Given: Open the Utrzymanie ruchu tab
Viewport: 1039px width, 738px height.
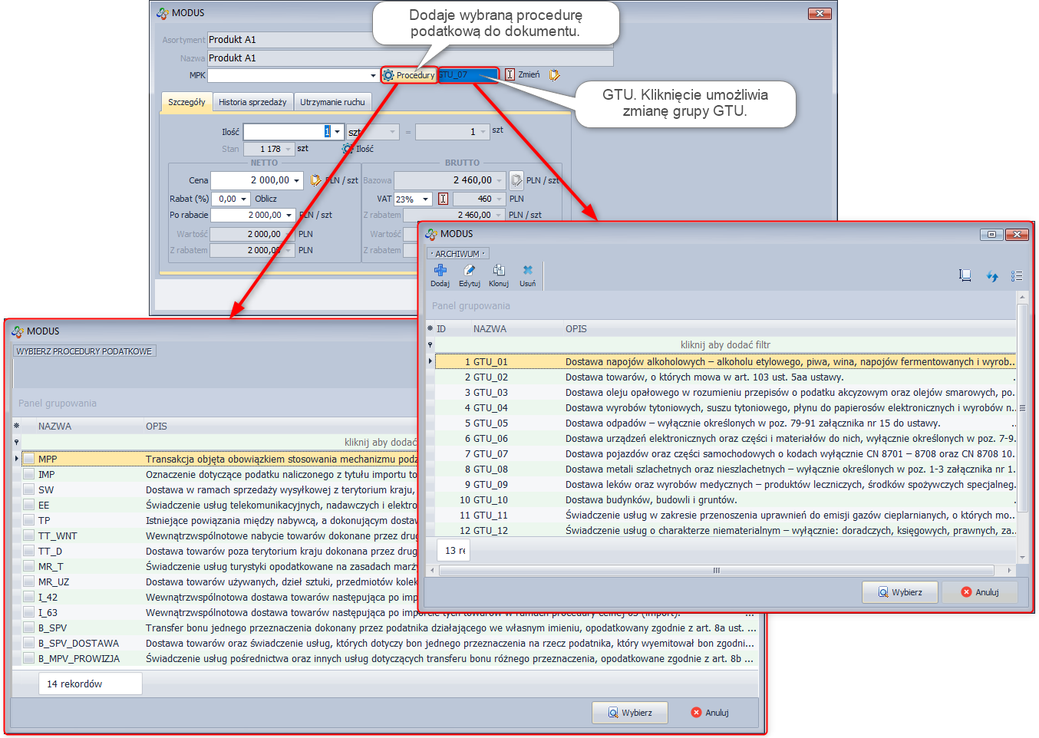Looking at the screenshot, I should (x=332, y=102).
